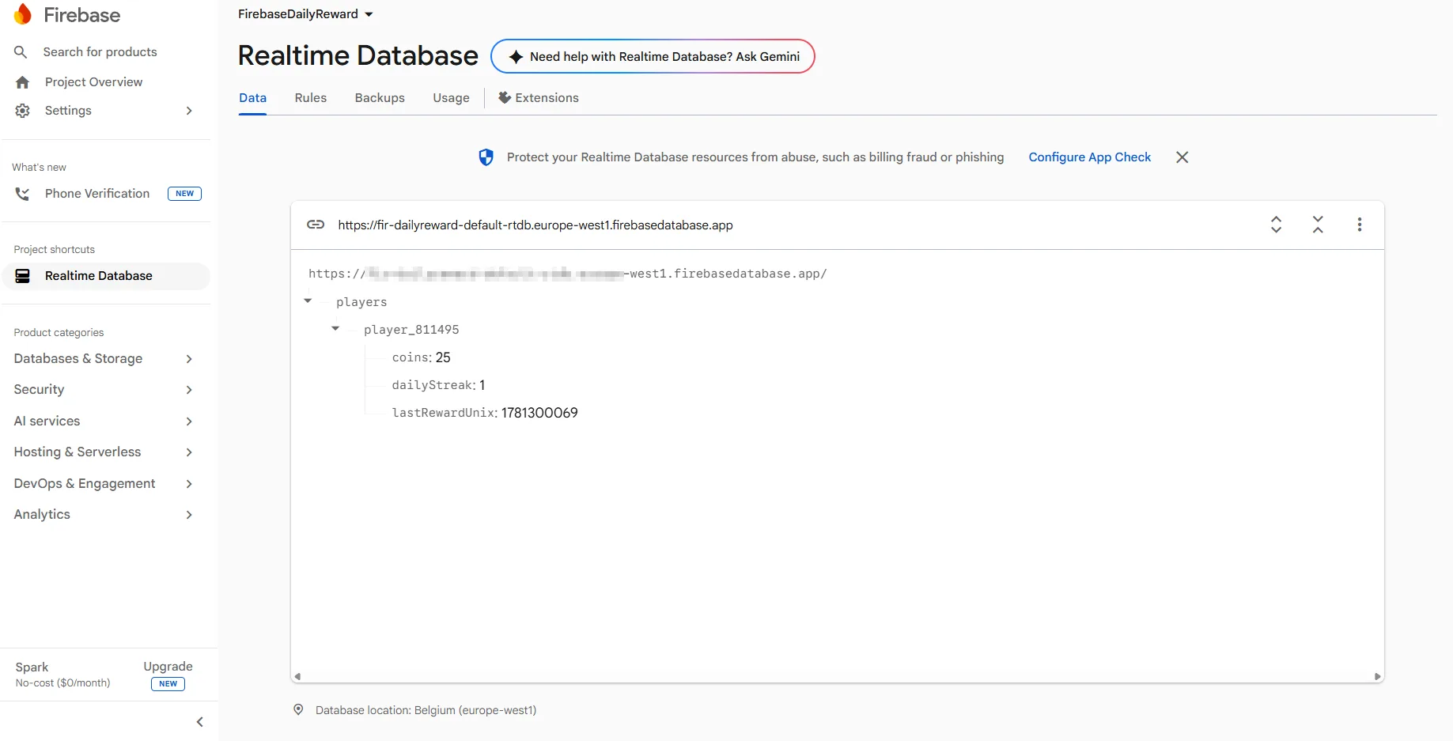This screenshot has width=1453, height=741.
Task: Open the Usage tab
Action: point(451,98)
